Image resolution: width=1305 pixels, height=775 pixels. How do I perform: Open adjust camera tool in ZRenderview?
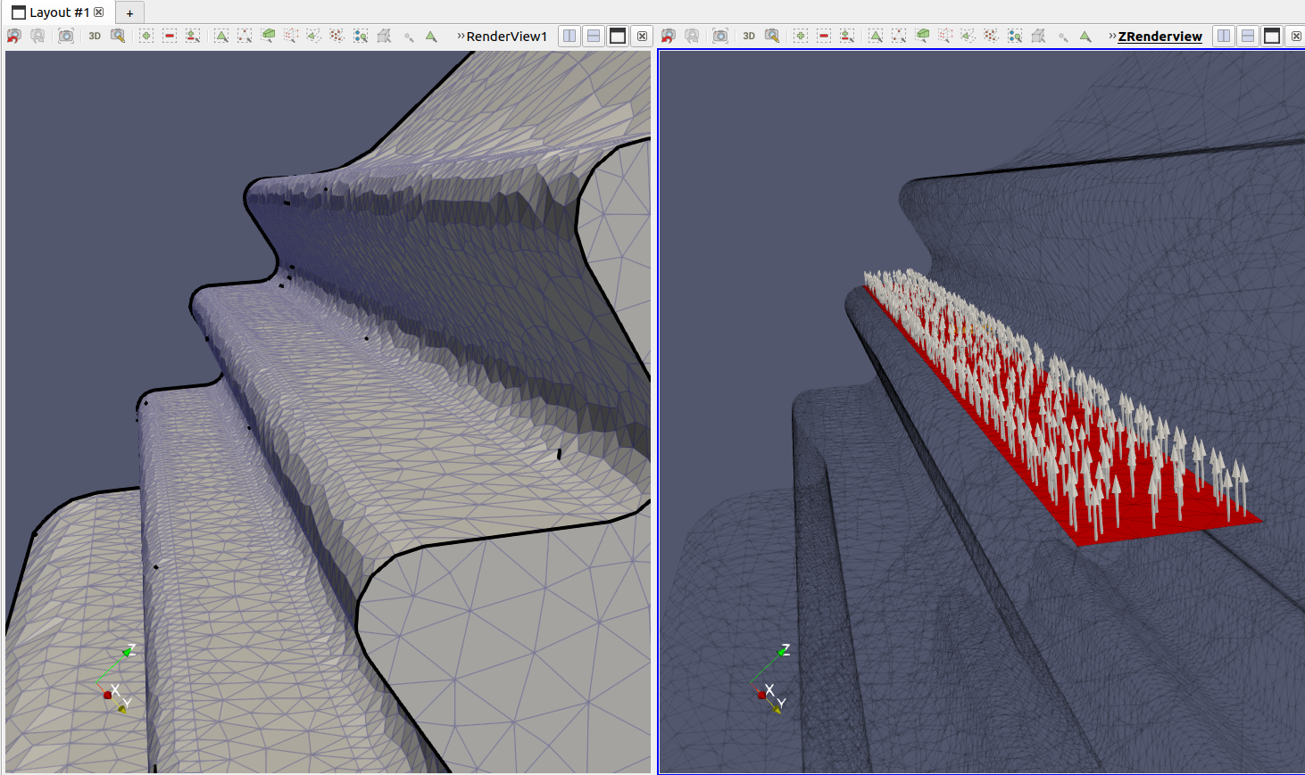coord(772,36)
